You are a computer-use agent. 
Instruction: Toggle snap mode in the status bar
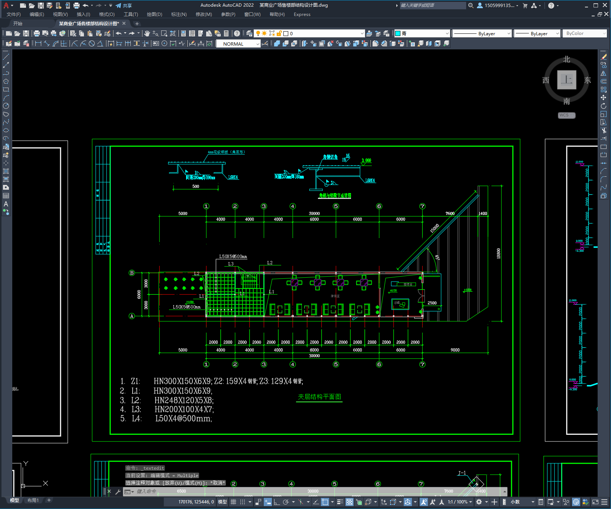(243, 502)
